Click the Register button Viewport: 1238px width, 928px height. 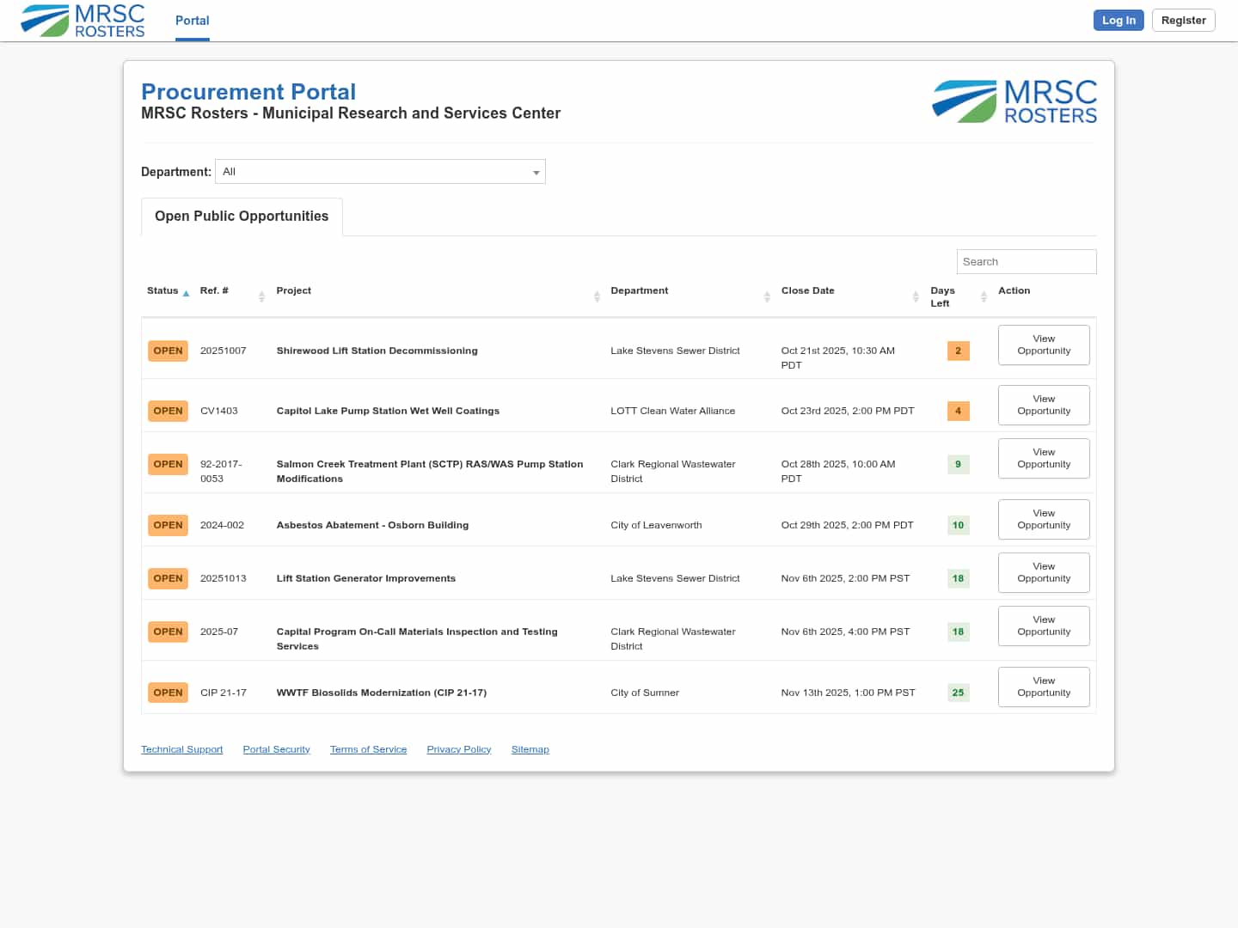click(1183, 21)
